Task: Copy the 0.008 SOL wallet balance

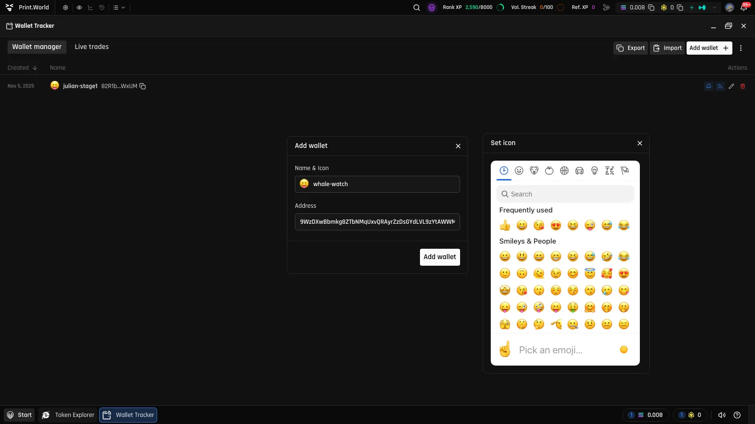Action: click(x=651, y=8)
